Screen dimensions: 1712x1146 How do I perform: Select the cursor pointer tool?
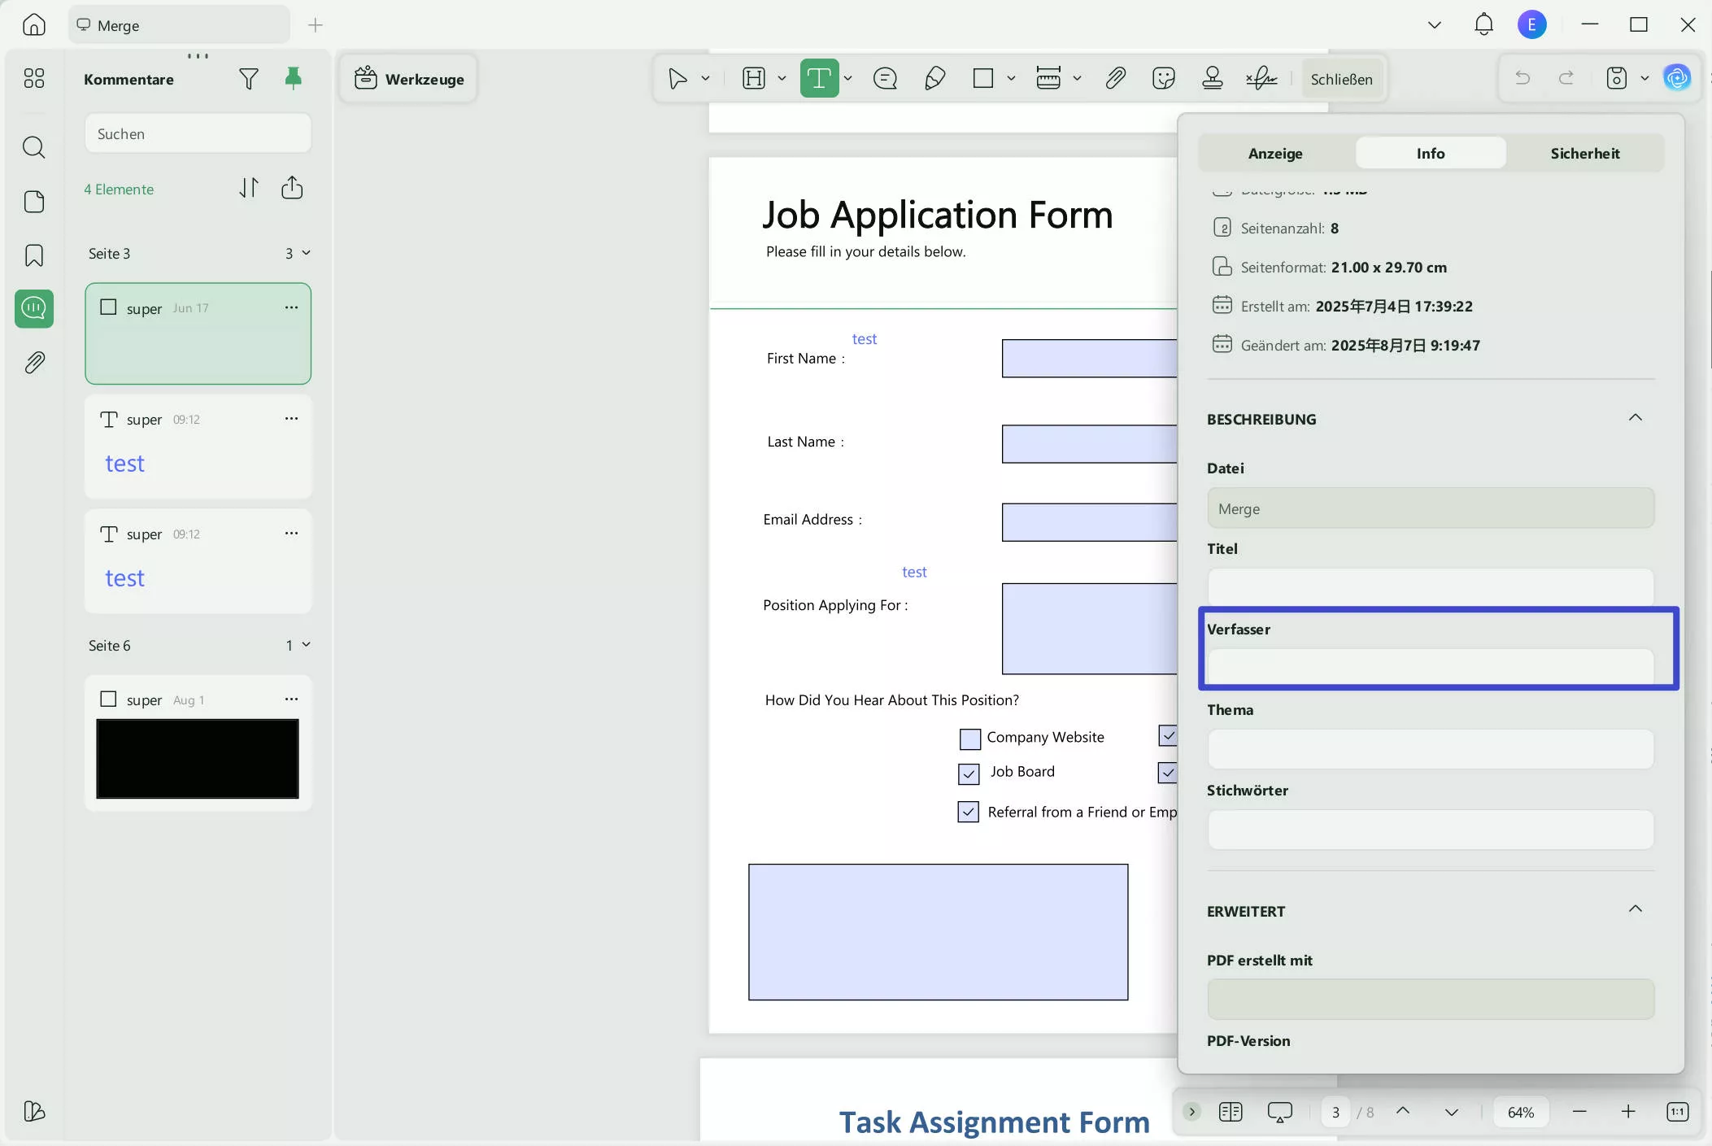tap(677, 78)
